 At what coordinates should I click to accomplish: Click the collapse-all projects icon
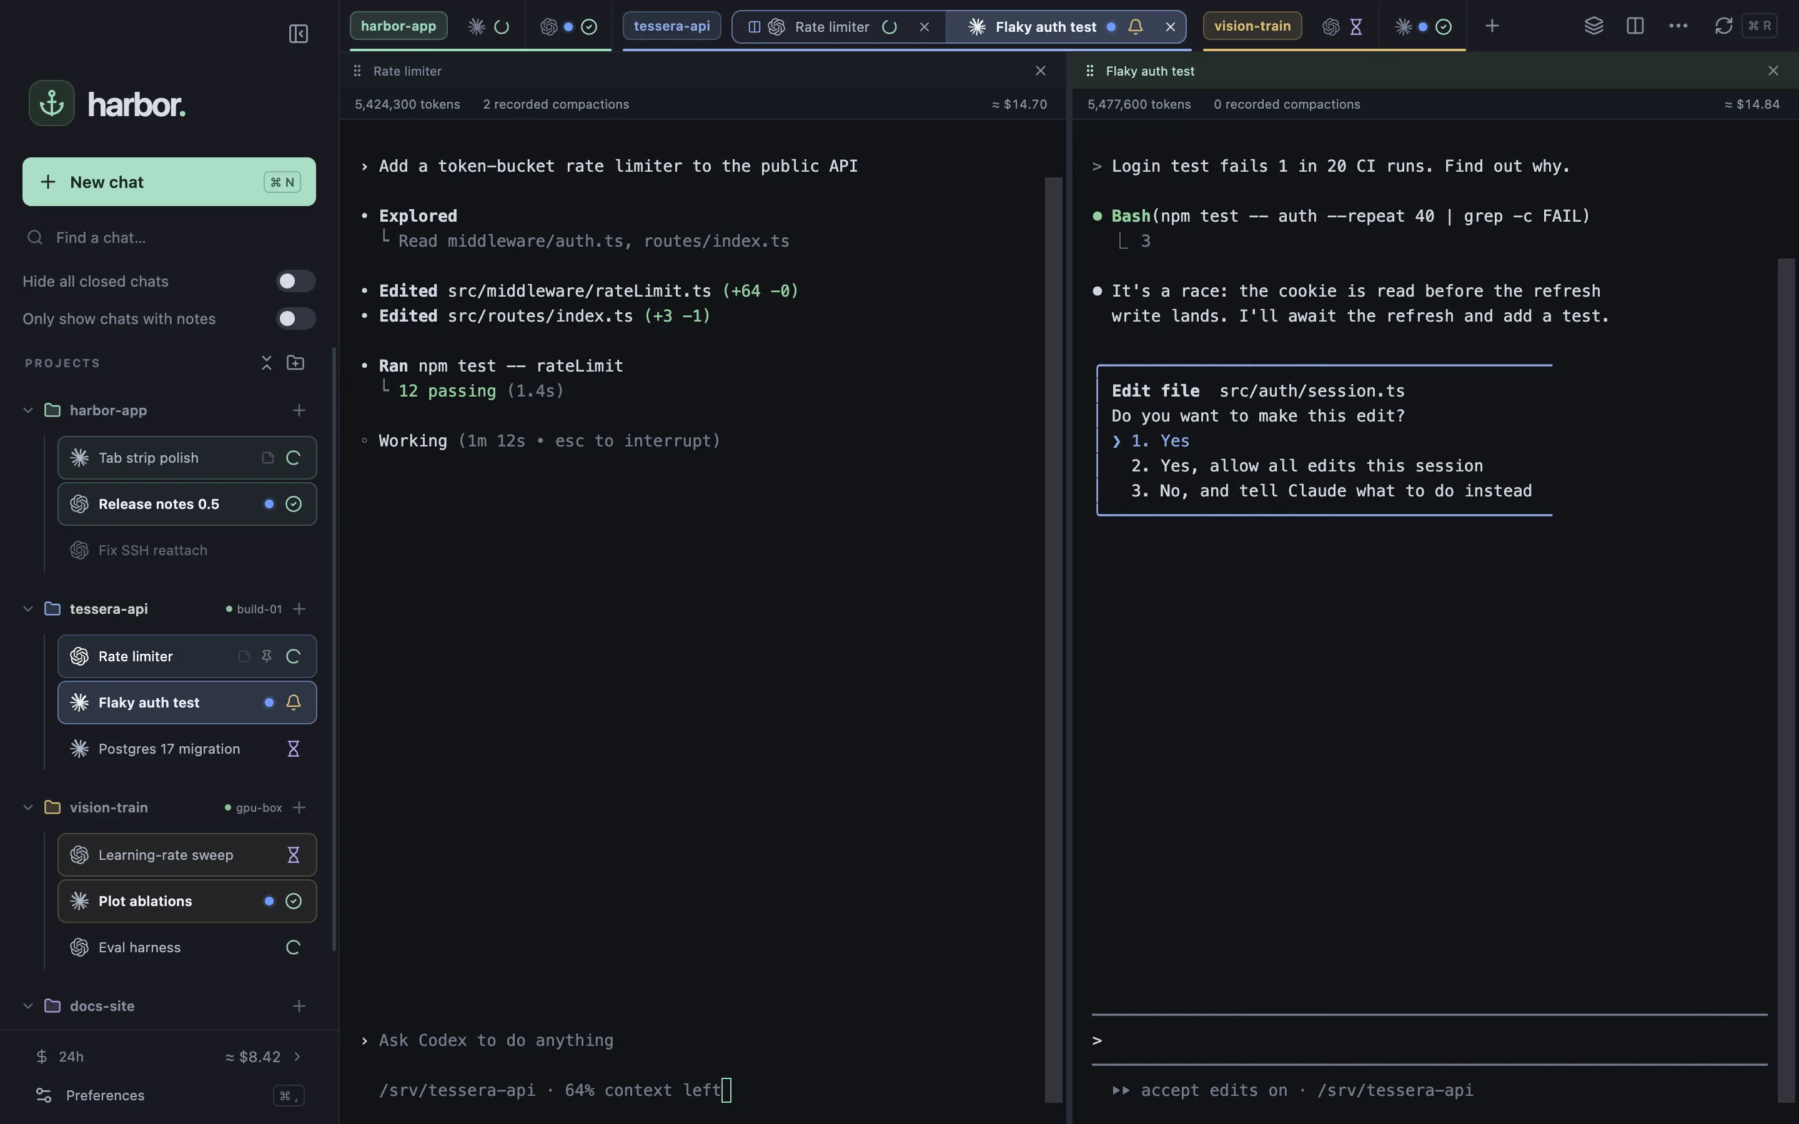point(266,363)
